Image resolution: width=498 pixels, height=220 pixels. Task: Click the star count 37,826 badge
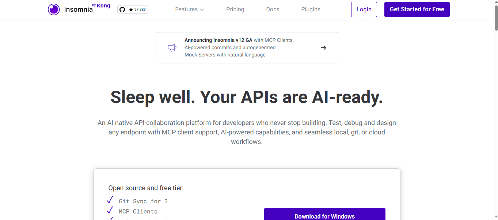tap(137, 9)
